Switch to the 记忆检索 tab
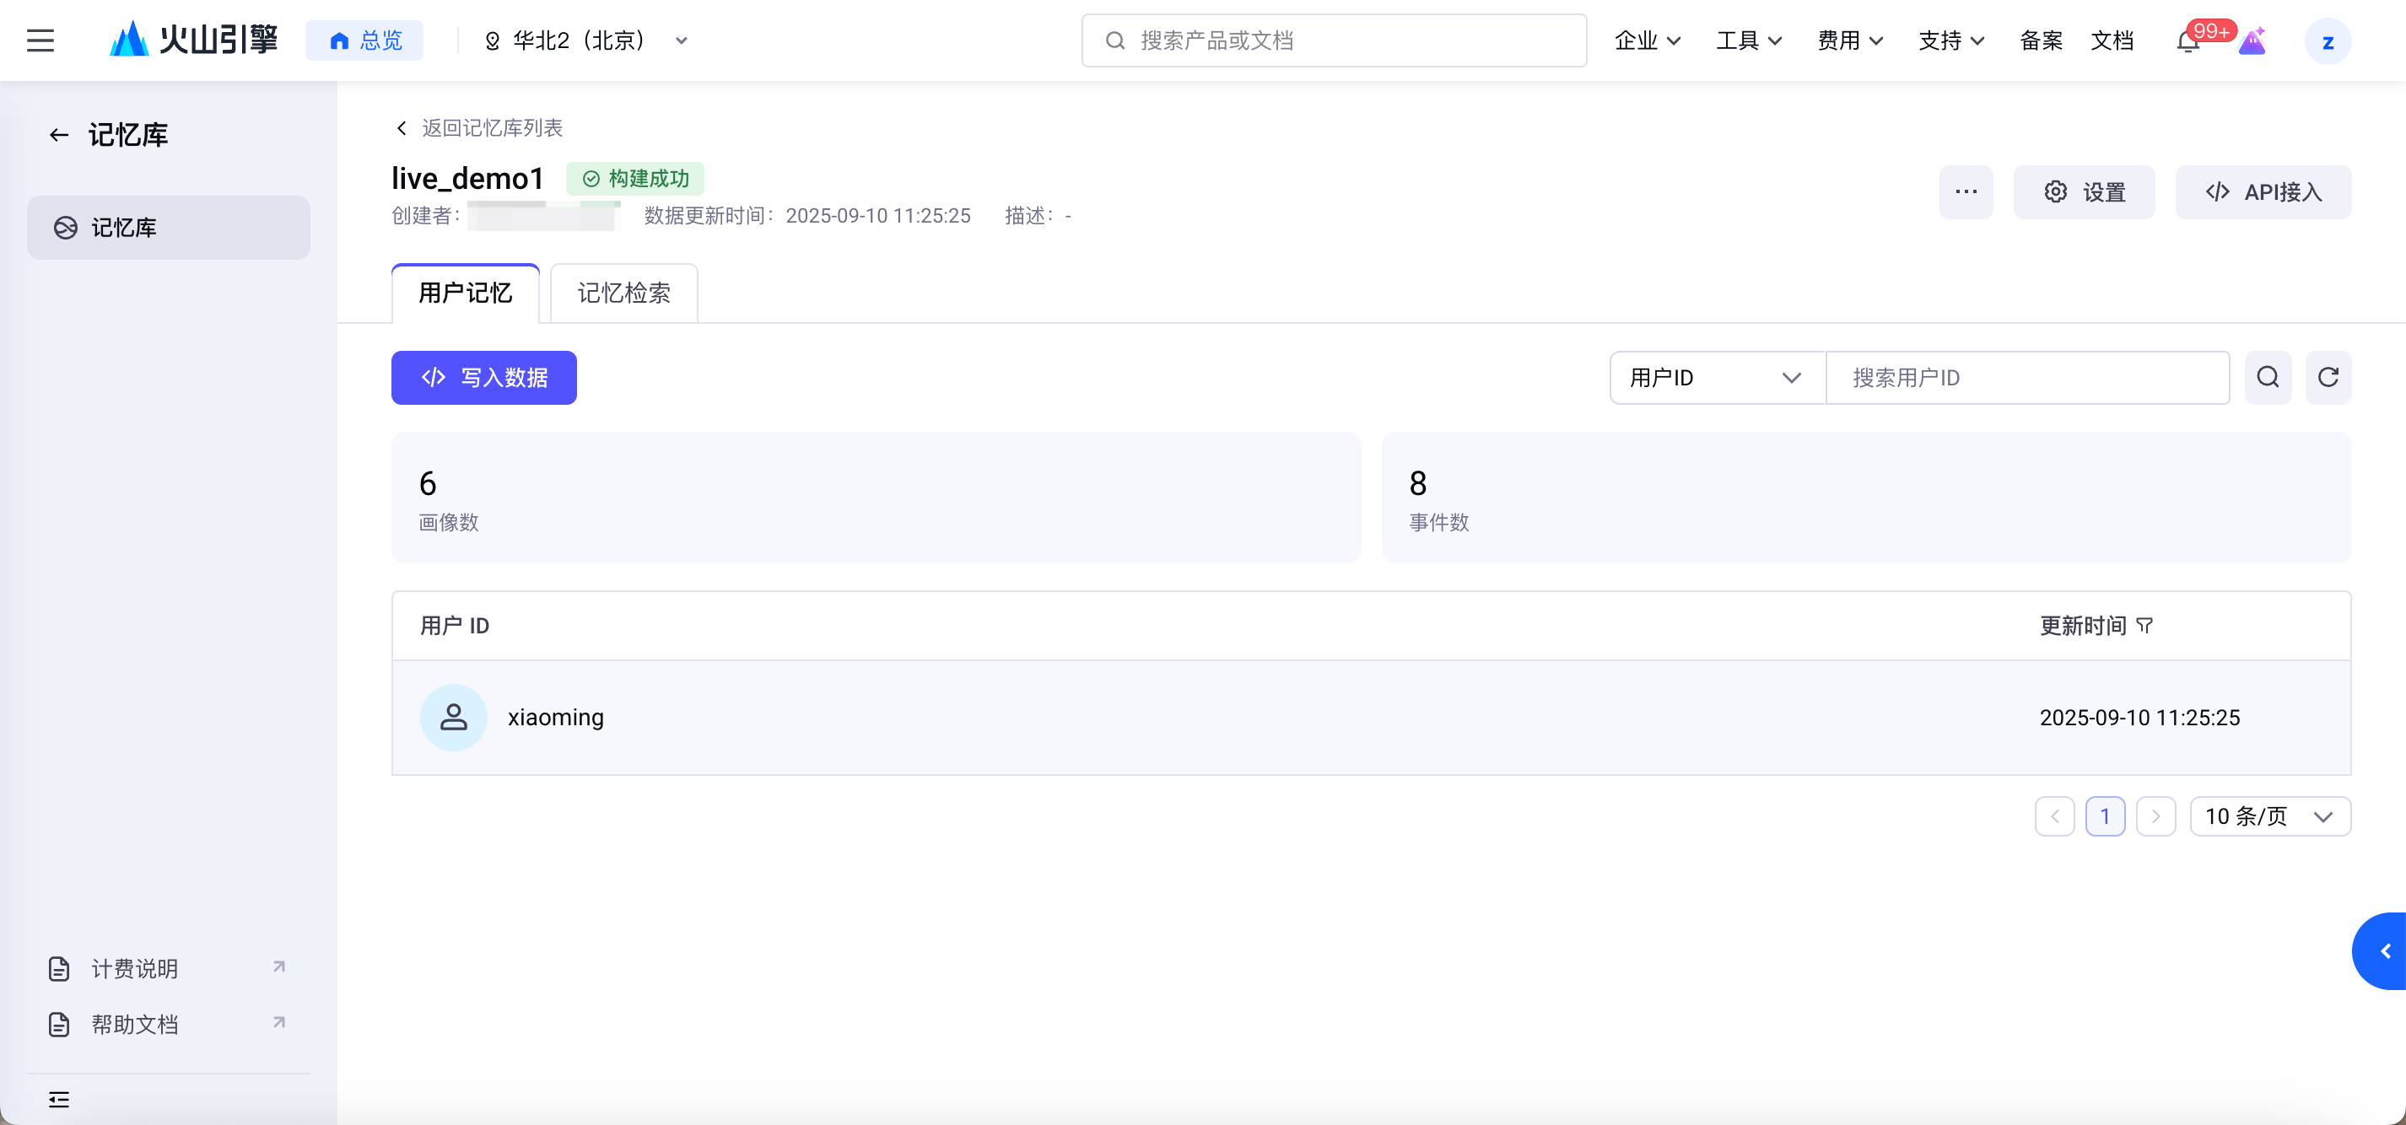 [x=623, y=293]
